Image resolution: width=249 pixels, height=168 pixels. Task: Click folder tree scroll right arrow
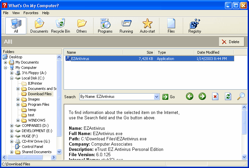(x=53, y=157)
